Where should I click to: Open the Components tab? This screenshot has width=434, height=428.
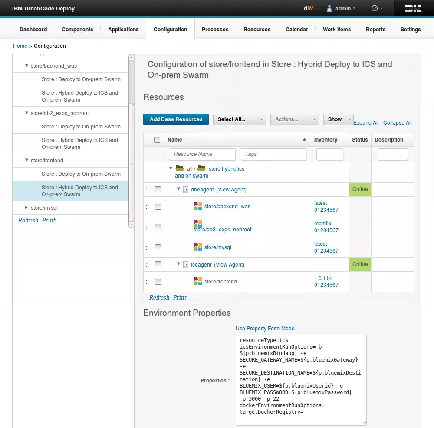click(x=77, y=30)
